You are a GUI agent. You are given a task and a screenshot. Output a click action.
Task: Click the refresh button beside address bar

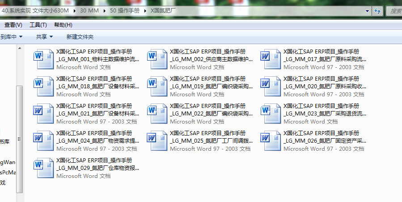tap(378, 11)
